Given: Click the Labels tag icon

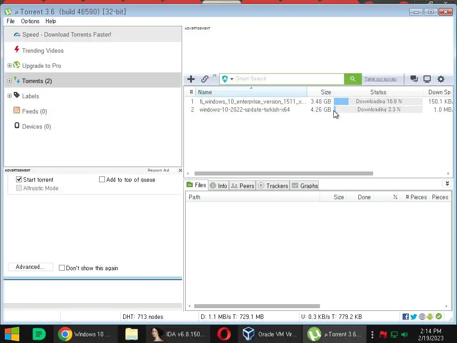Looking at the screenshot, I should coord(17,95).
